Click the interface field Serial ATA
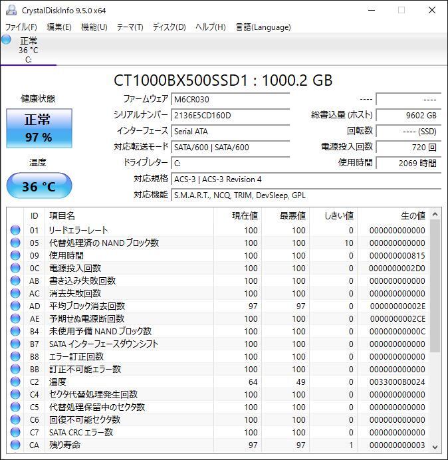Viewport: 448px width, 460px height. tap(230, 131)
